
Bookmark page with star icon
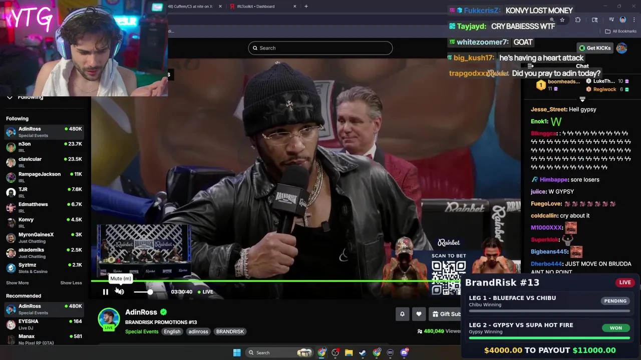(x=562, y=20)
